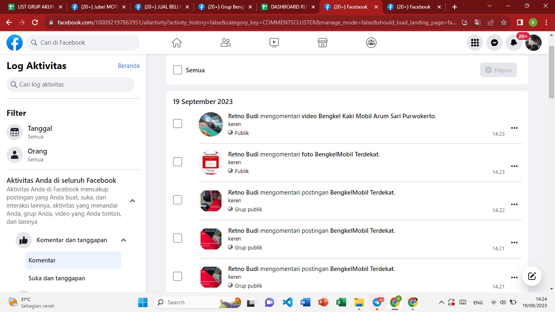Viewport: 555px width, 312px height.
Task: Click the Windows taskbar Search box
Action: [x=198, y=302]
